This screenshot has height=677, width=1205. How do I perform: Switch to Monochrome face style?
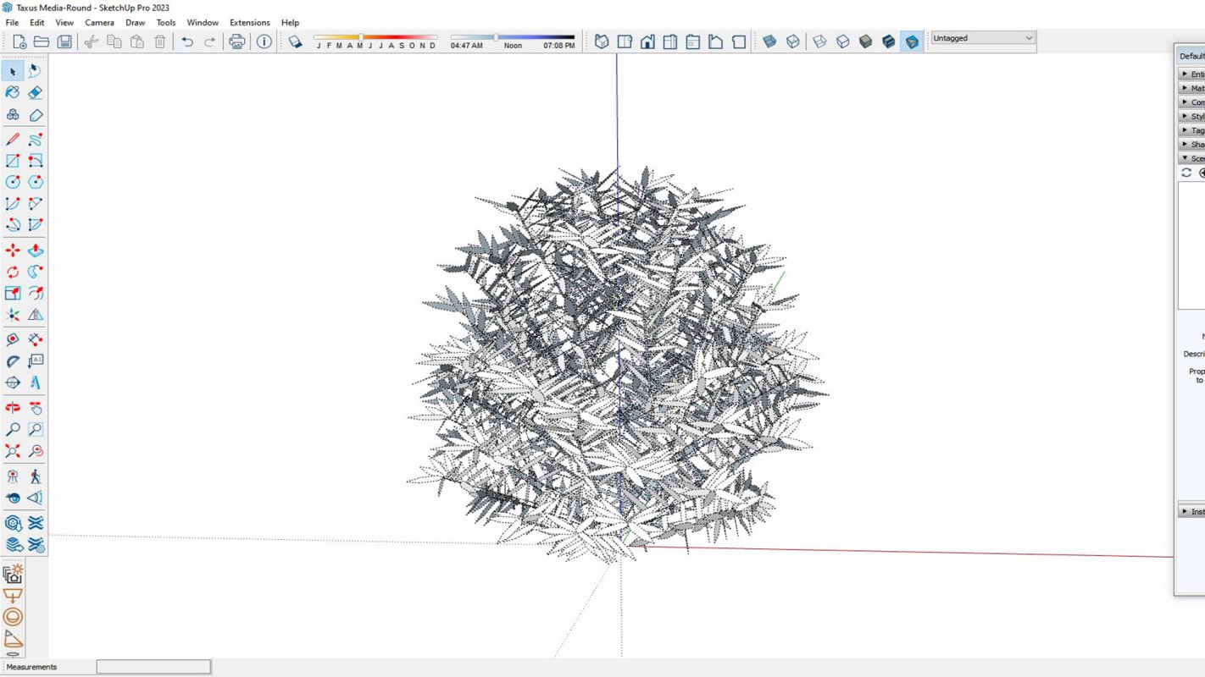tap(912, 41)
